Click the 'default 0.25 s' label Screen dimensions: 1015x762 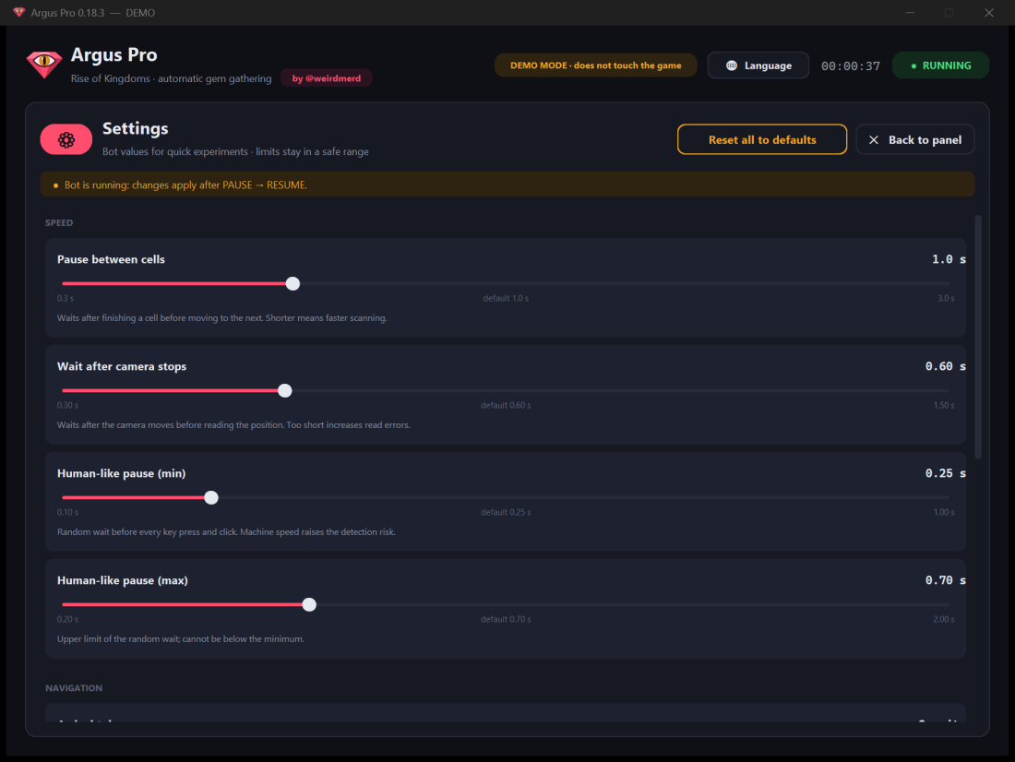[506, 512]
